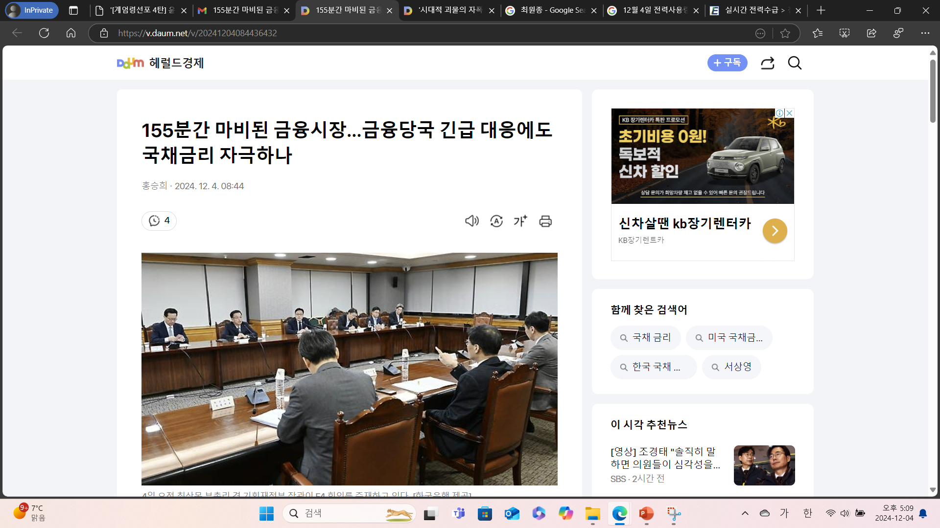Click the yellow arrow on KB ad
Viewport: 940px width, 528px height.
click(x=775, y=231)
